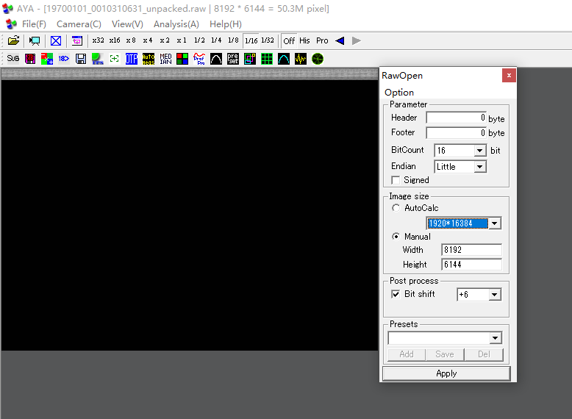Set zoom to x1
Viewport: 572px width, 419px height.
pyautogui.click(x=182, y=40)
